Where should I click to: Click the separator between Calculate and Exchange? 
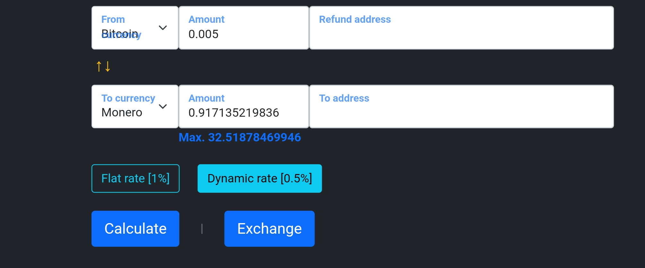coord(202,229)
